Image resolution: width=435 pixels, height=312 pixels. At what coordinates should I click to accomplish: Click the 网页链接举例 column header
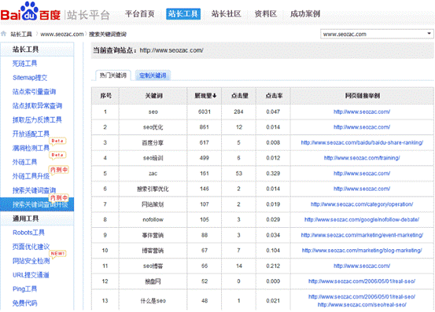tap(363, 96)
